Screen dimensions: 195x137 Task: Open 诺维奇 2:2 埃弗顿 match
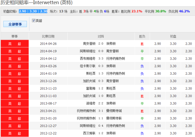pyautogui.click(x=101, y=103)
